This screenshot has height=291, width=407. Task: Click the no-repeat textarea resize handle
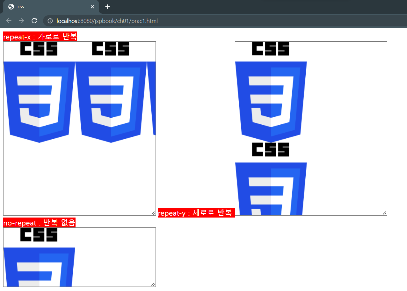tap(153, 284)
